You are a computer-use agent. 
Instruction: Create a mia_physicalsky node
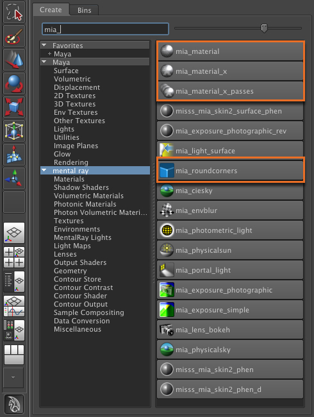[230, 350]
